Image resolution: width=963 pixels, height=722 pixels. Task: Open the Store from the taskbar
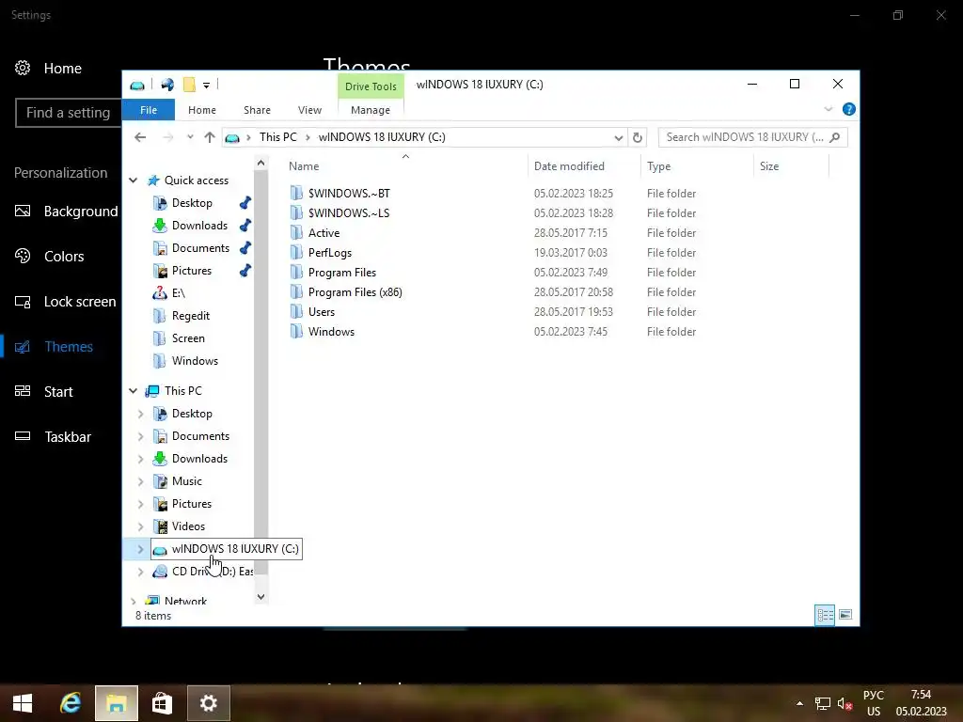tap(162, 703)
